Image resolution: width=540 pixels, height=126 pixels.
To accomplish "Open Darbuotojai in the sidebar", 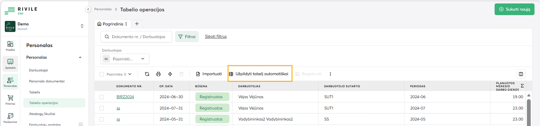I will pyautogui.click(x=39, y=70).
